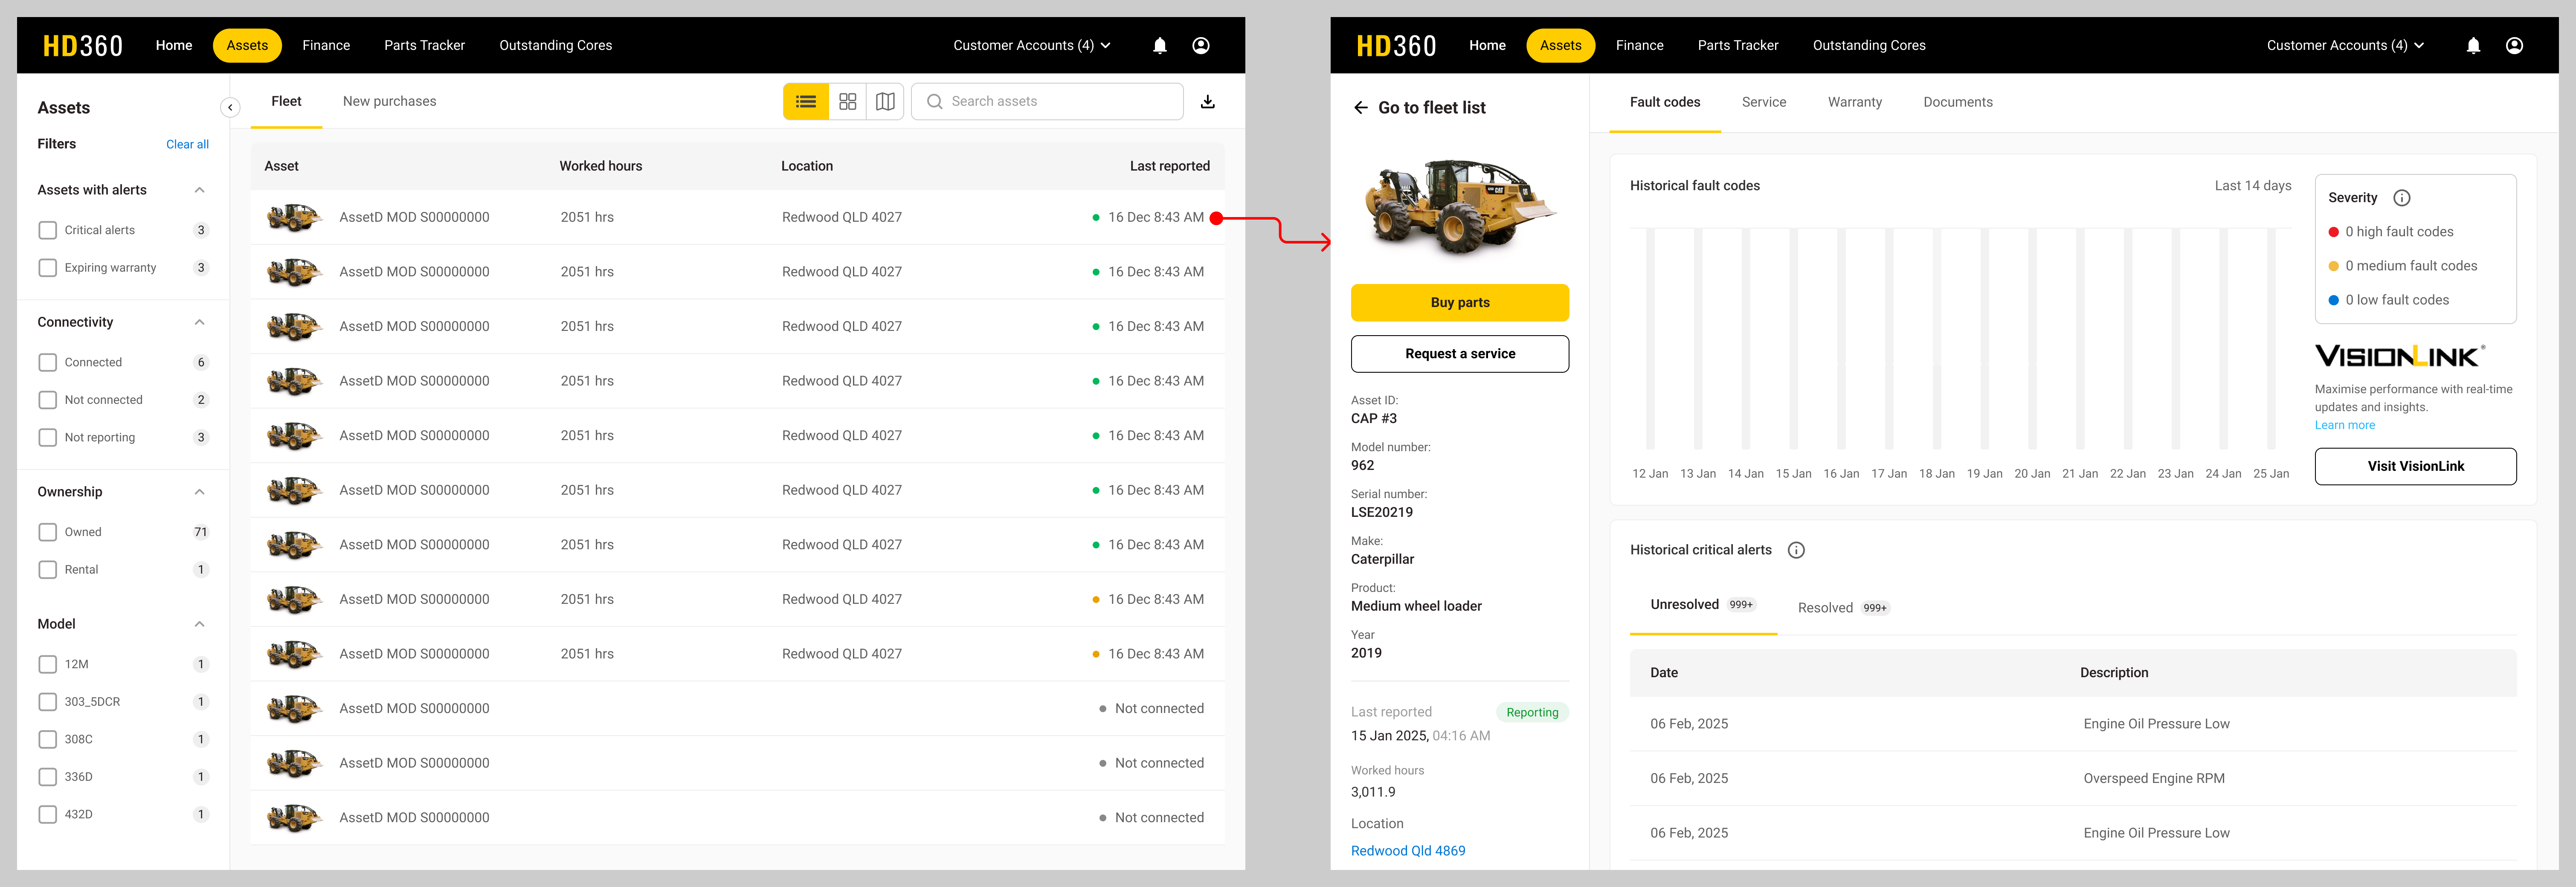Click the VisionLink logo
The height and width of the screenshot is (887, 2576).
coord(2399,356)
